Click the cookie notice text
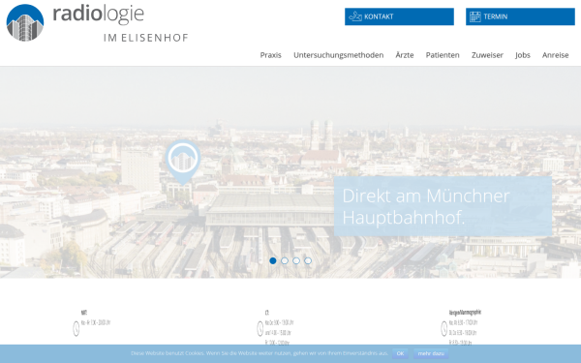Screen dimensions: 581x363 point(260,353)
